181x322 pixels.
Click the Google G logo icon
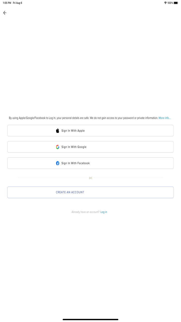point(58,147)
